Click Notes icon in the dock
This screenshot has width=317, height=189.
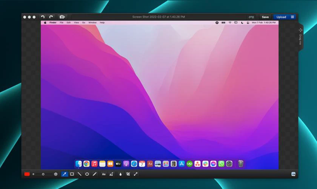pyautogui.click(x=102, y=164)
